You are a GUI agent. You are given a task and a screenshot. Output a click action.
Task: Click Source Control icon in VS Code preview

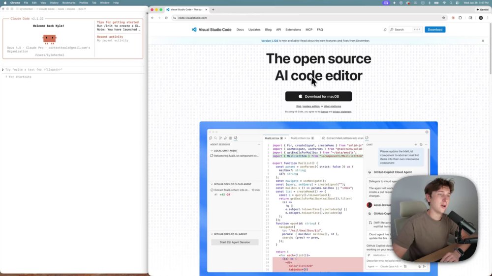click(220, 138)
